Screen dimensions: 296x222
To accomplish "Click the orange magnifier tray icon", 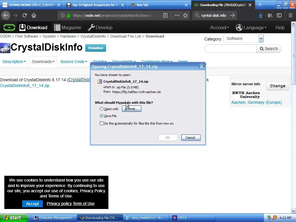I will [275, 218].
